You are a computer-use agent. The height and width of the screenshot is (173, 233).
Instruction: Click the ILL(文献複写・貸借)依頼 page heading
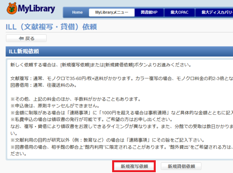click(x=51, y=27)
